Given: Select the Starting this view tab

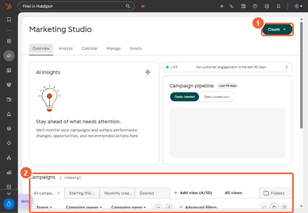Looking at the screenshot, I should [82, 193].
